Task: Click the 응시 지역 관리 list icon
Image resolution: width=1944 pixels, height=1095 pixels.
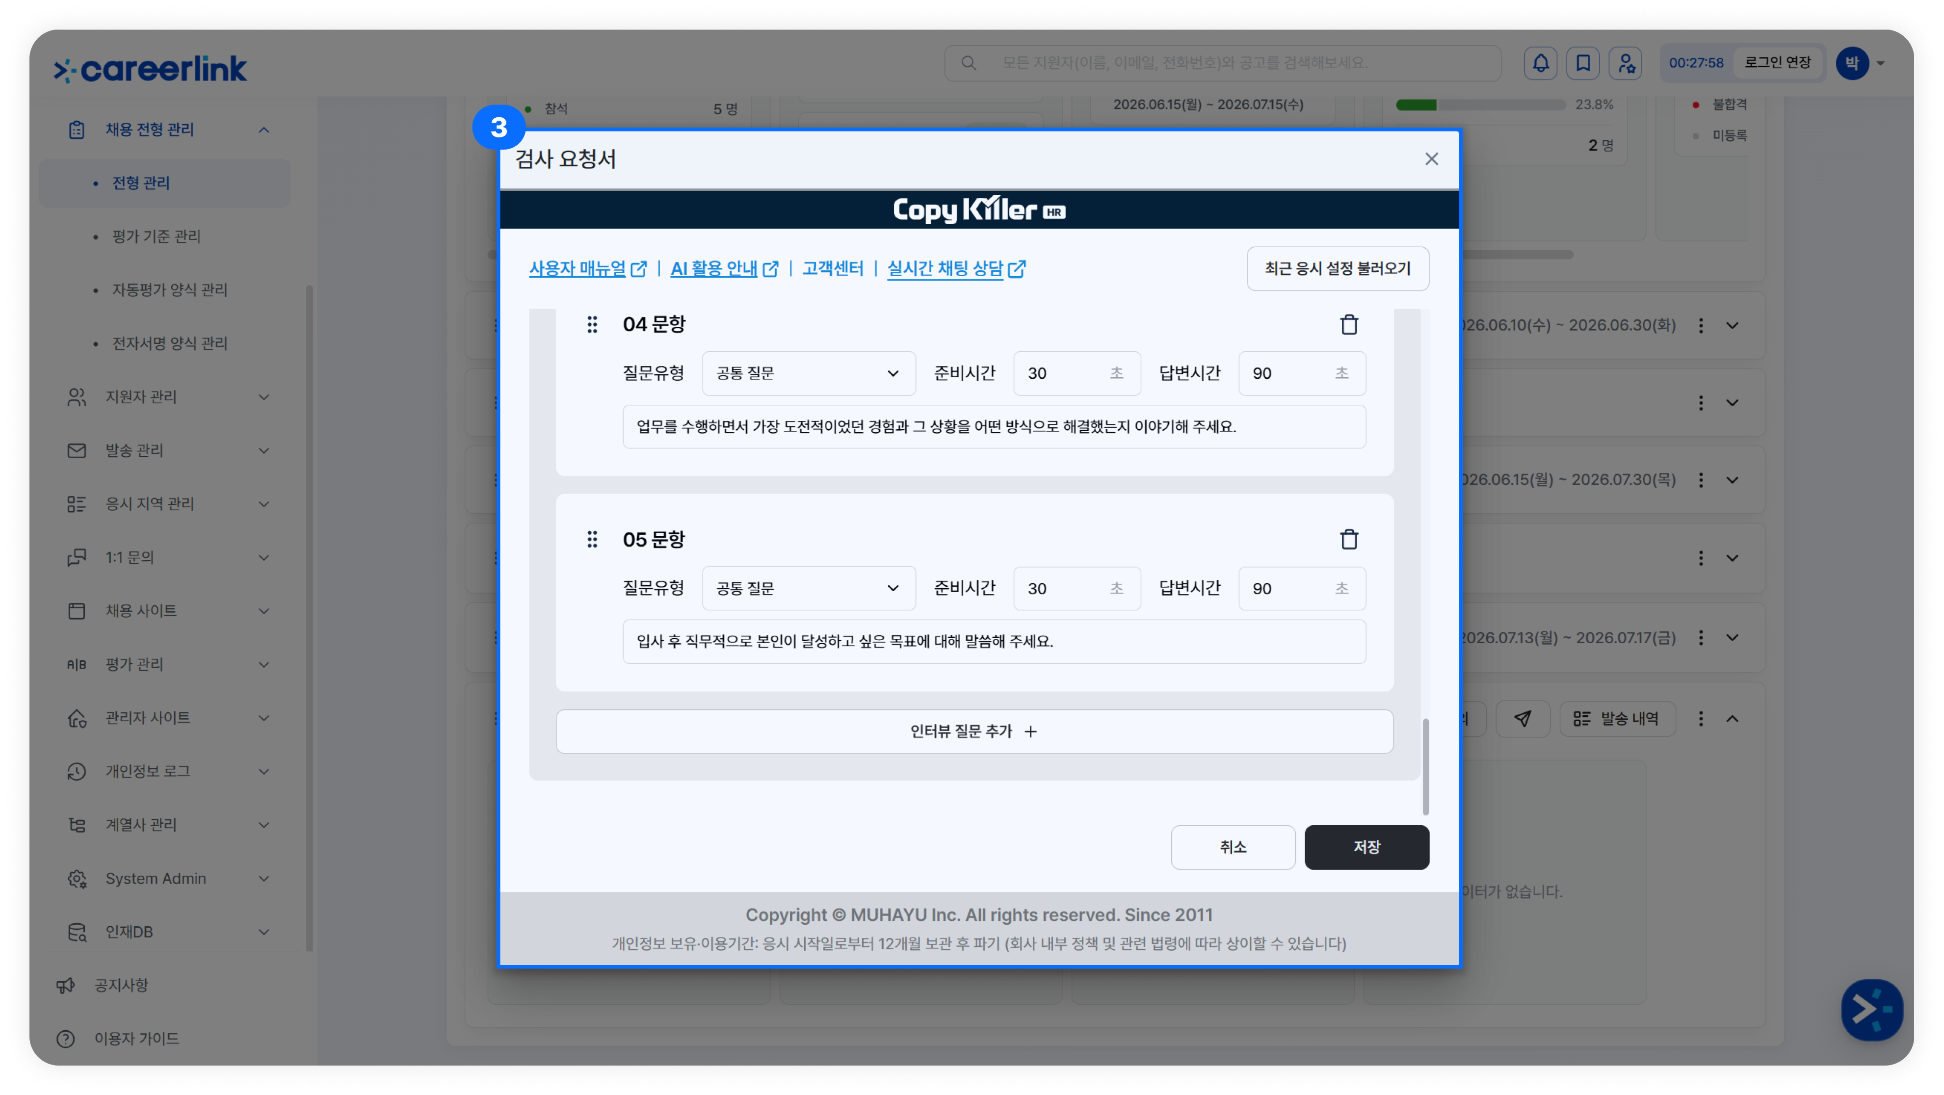Action: [x=76, y=504]
